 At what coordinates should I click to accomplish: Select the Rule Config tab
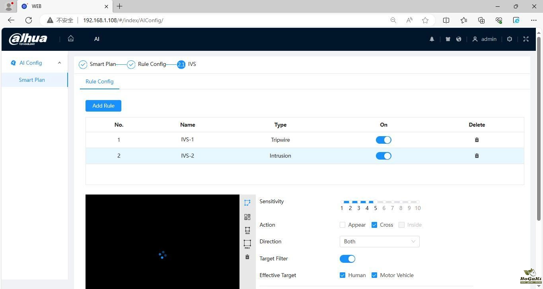coord(99,81)
